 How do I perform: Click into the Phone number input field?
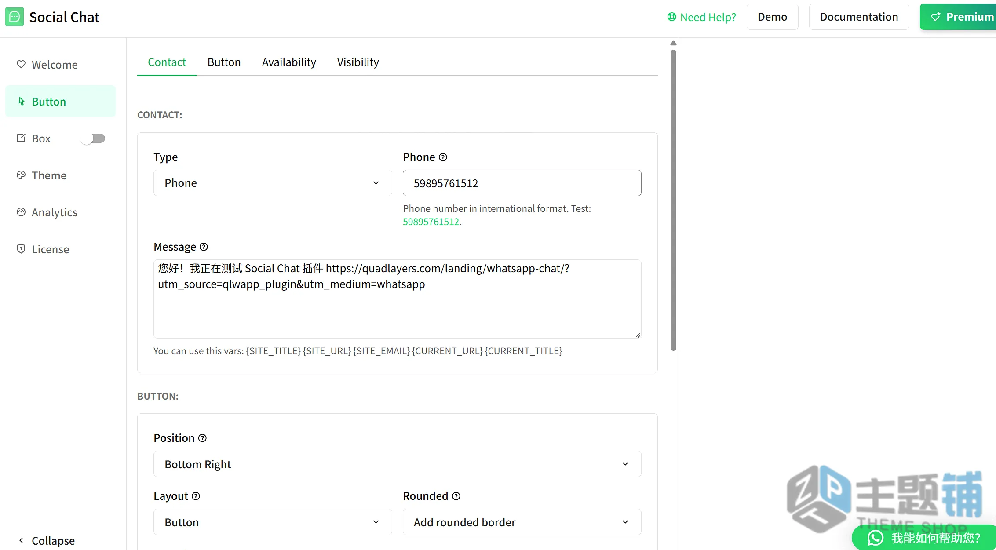[522, 183]
